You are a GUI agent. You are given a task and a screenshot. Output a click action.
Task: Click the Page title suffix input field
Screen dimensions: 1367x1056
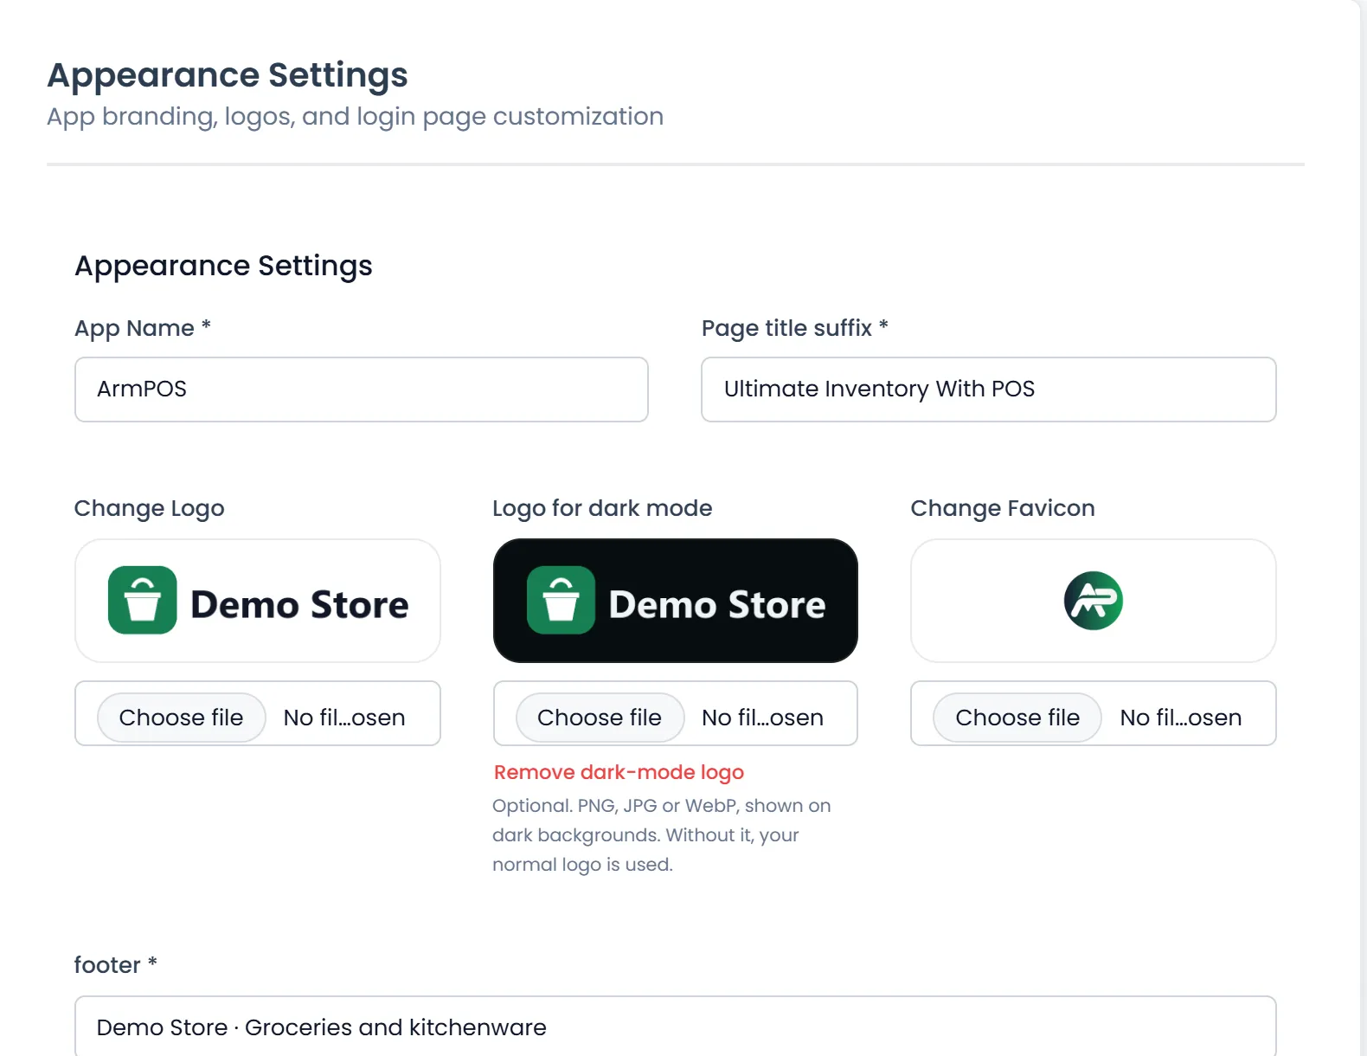click(x=988, y=390)
